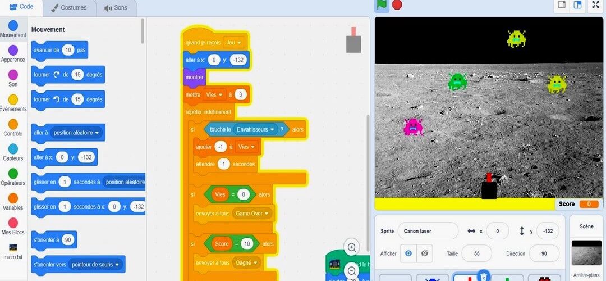Click the workspace vertical scrollbar

point(368,183)
